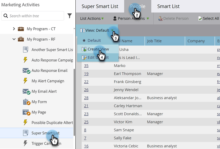Click the Delete Person button

click(173, 18)
